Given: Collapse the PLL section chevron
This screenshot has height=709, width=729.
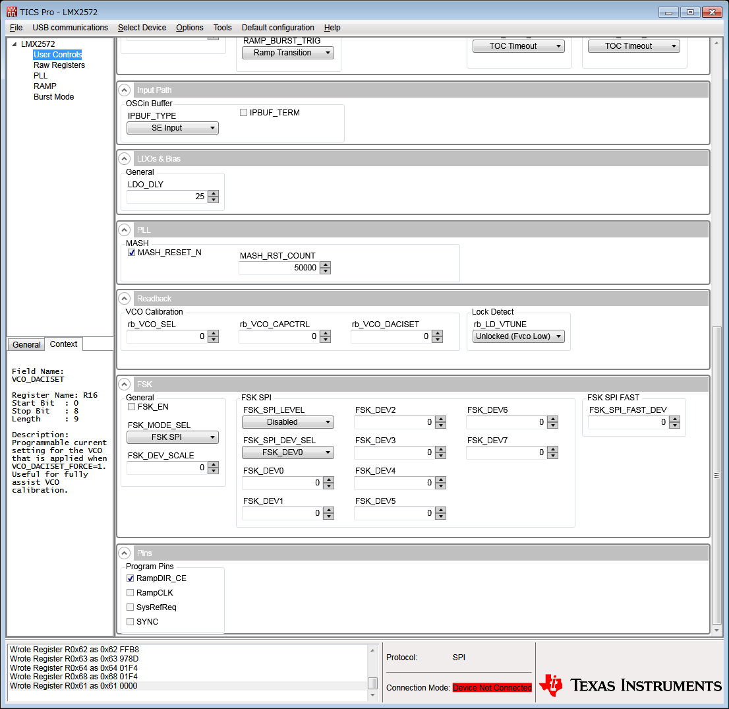Looking at the screenshot, I should coord(124,230).
